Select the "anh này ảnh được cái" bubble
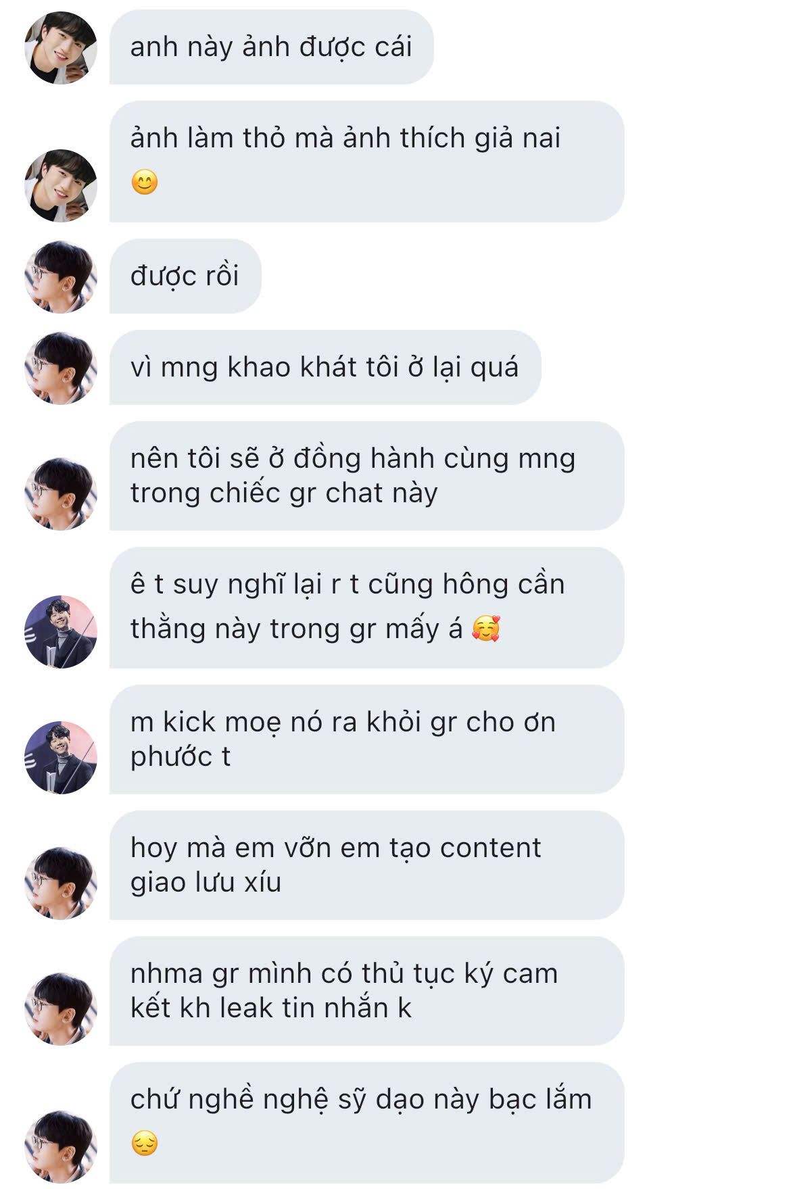 coord(271,47)
